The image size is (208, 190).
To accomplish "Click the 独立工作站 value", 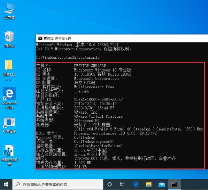I will [85, 83].
